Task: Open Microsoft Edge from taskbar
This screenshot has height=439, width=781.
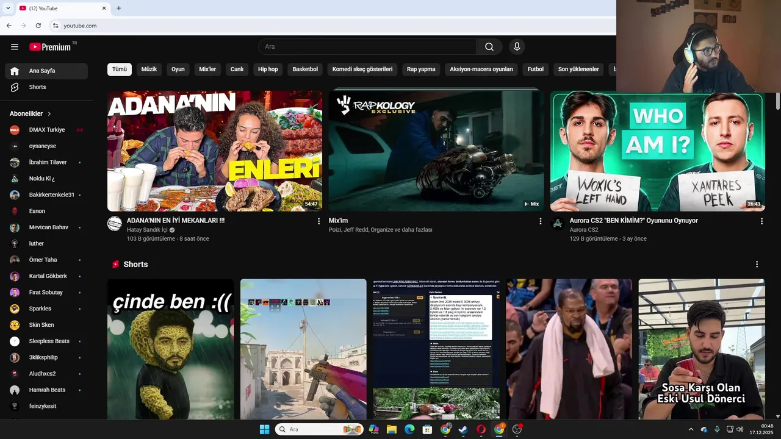Action: (x=409, y=429)
